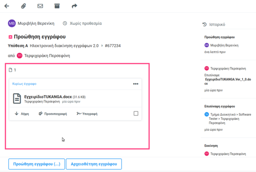The height and width of the screenshot is (172, 256).
Task: Click the name Μυριβήλη Βερενίκη at the top
Action: point(36,23)
